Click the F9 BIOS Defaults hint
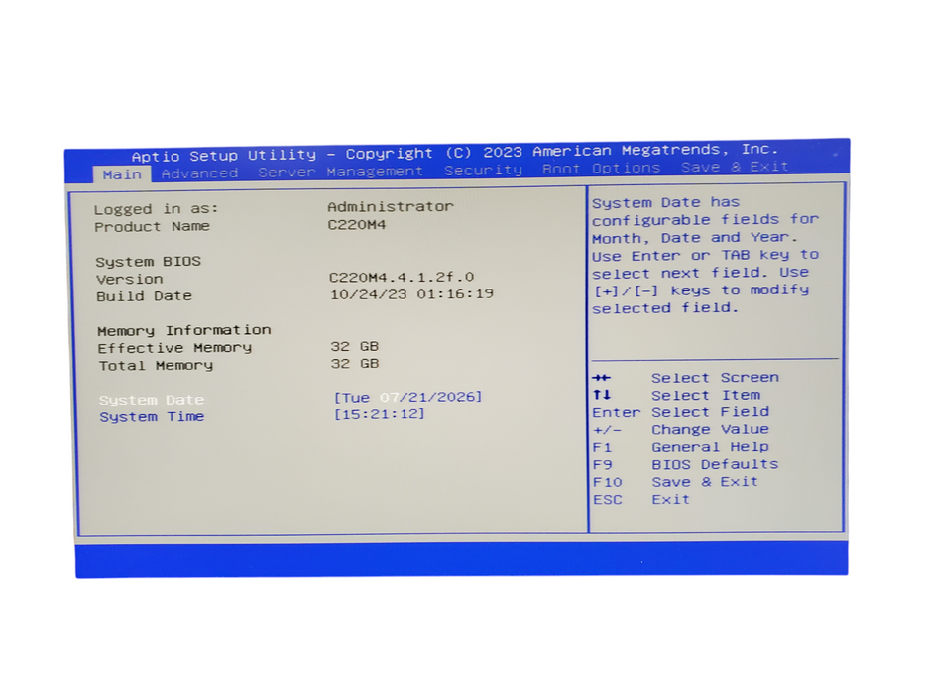This screenshot has height=694, width=925. [685, 464]
